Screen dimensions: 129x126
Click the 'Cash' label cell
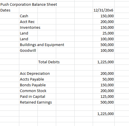tap(24, 16)
